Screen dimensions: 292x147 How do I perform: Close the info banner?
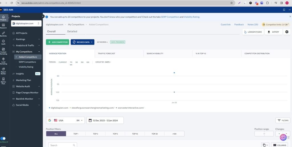click(x=290, y=16)
